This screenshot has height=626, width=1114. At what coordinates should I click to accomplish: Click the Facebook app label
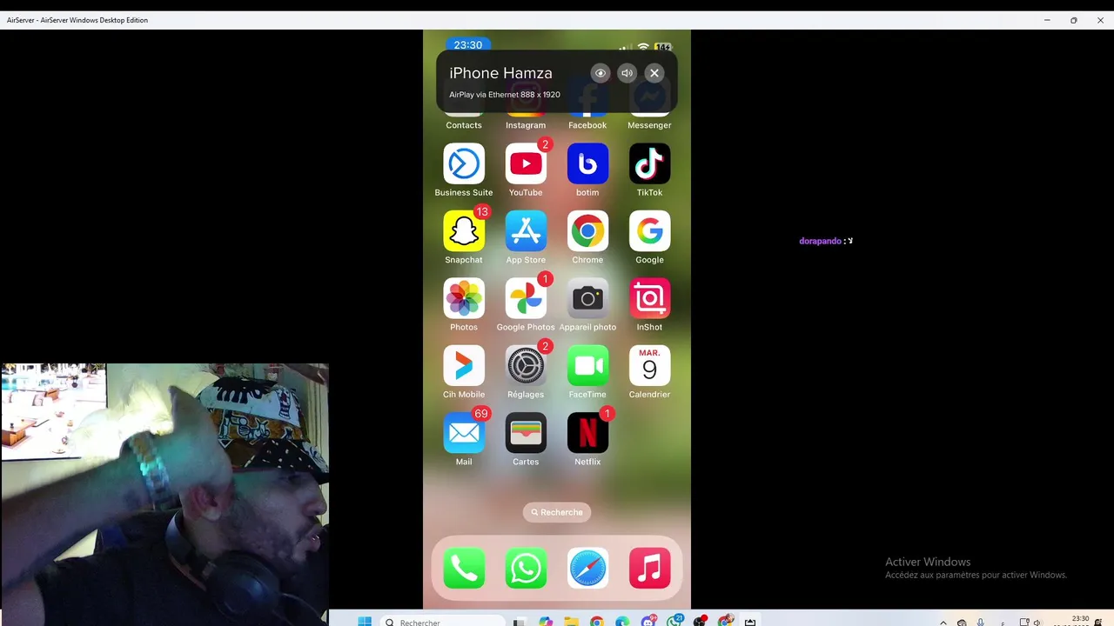[x=587, y=125]
